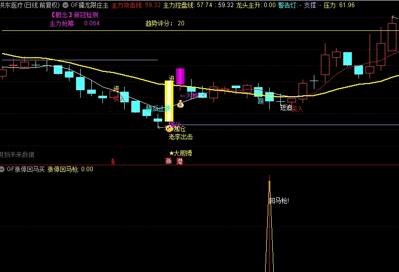Image resolution: width=399 pixels, height=272 pixels.
Task: Click the magenta 火种 label
Action: point(192,95)
